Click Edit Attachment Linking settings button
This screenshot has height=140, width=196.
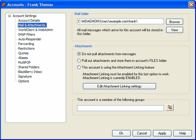point(119,86)
